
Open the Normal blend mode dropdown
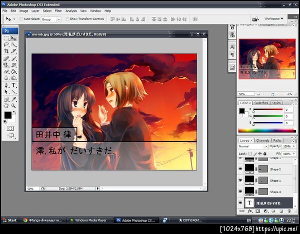[253, 146]
